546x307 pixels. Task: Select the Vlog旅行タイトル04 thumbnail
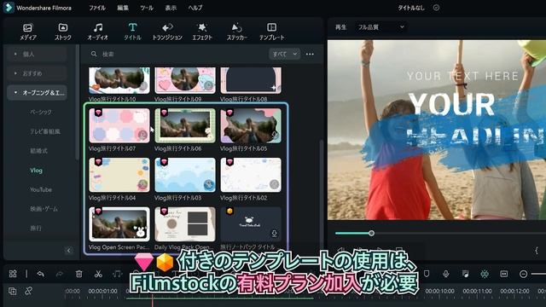(x=119, y=175)
